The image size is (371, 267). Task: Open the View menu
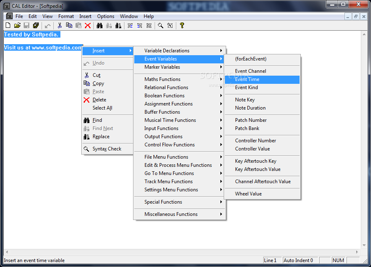[x=47, y=16]
